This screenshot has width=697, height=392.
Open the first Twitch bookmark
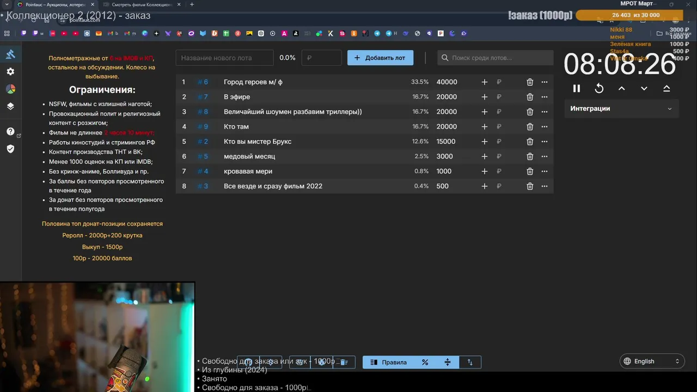tap(25, 33)
